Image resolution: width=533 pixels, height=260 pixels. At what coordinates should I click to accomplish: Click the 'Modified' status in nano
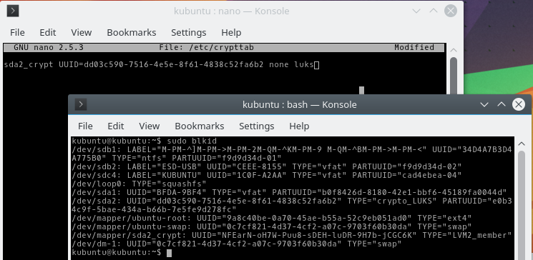(414, 48)
